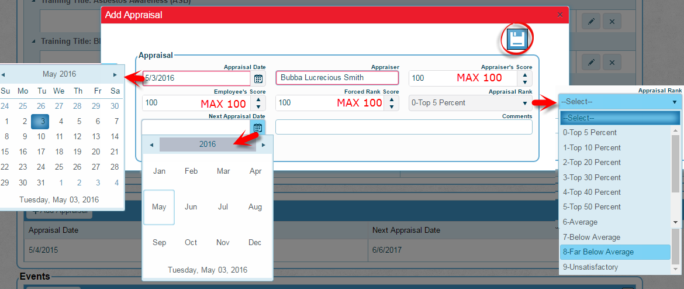This screenshot has height=289, width=684.
Task: Expand the Appraisal Rank 0-Top 5 Percent dropdown
Action: point(471,103)
